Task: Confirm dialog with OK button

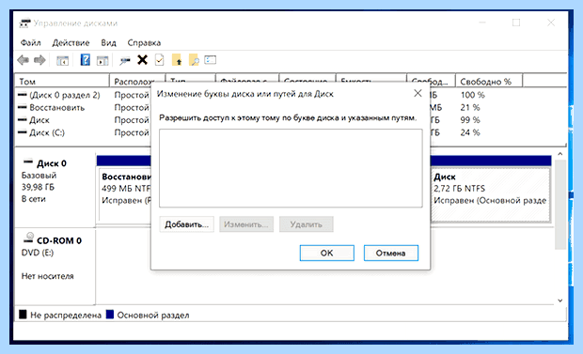Action: (x=327, y=253)
